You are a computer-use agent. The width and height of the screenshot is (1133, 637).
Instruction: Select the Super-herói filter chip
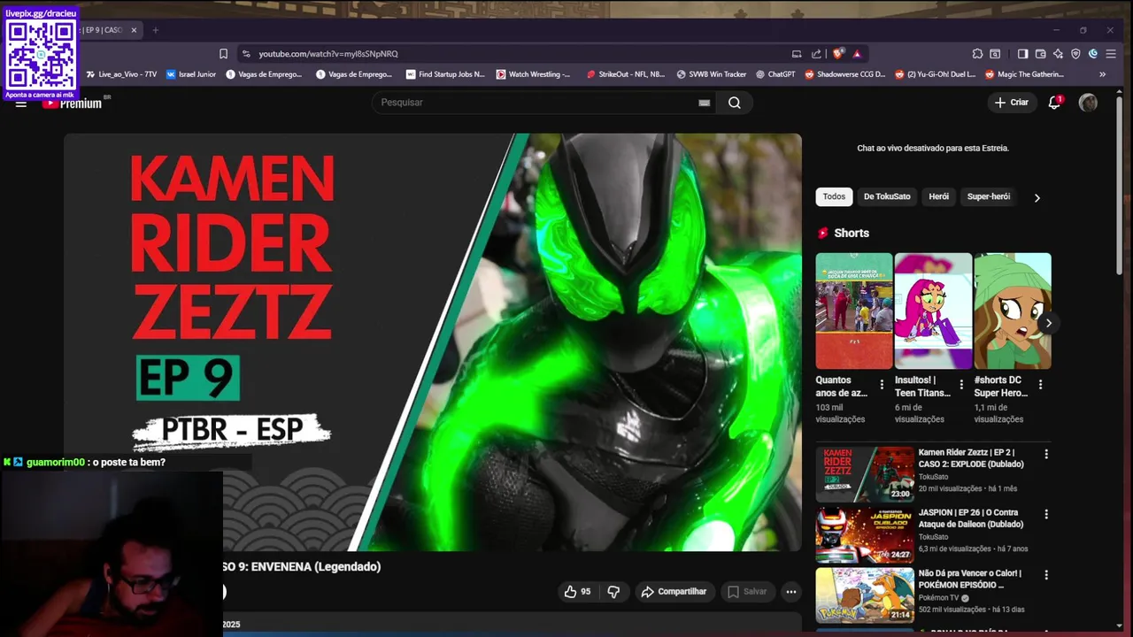pyautogui.click(x=989, y=196)
